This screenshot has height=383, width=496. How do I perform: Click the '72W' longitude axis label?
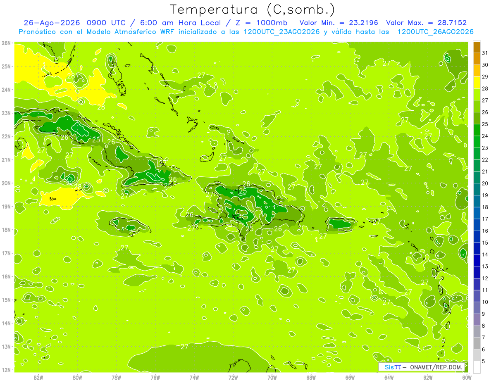(x=233, y=377)
